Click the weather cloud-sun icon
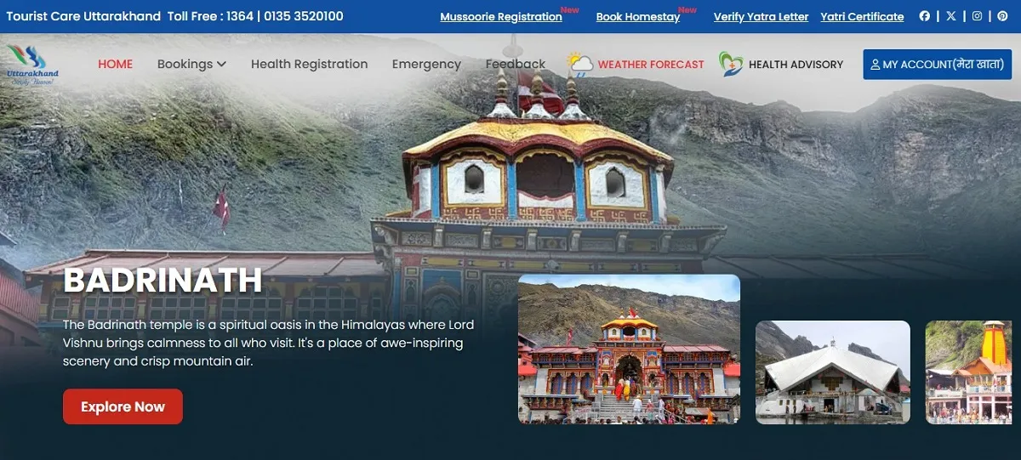1021x460 pixels. 580,64
